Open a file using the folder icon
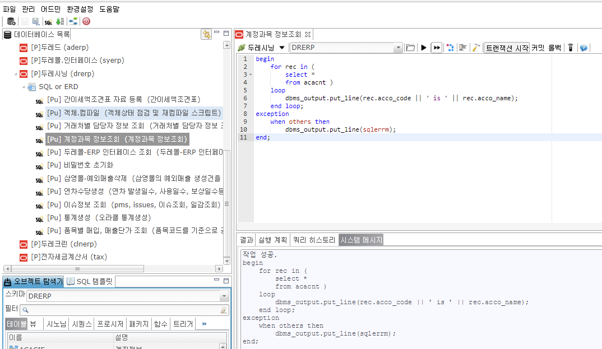 click(410, 48)
